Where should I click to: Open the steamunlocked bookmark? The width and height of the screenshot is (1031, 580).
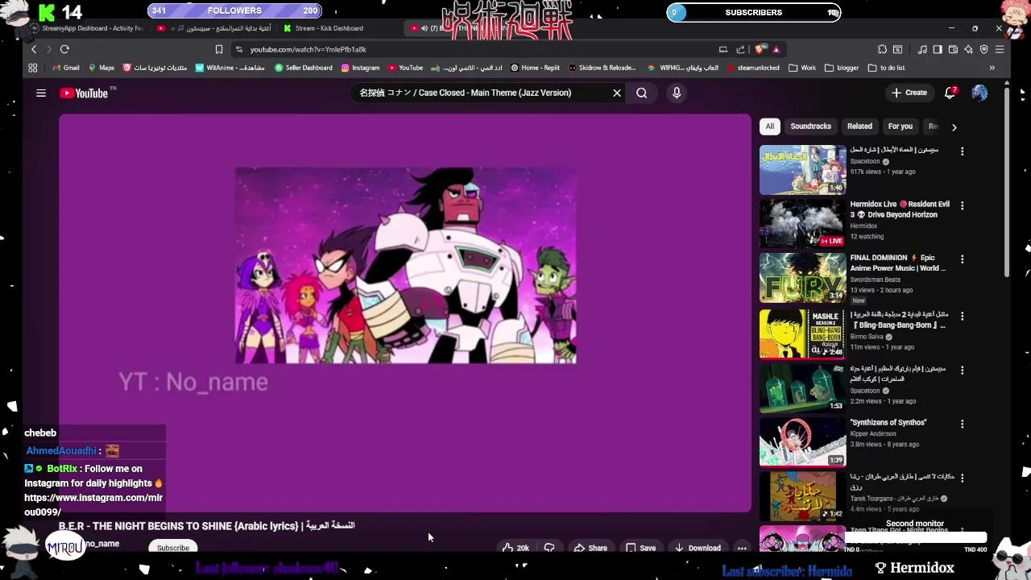point(753,68)
